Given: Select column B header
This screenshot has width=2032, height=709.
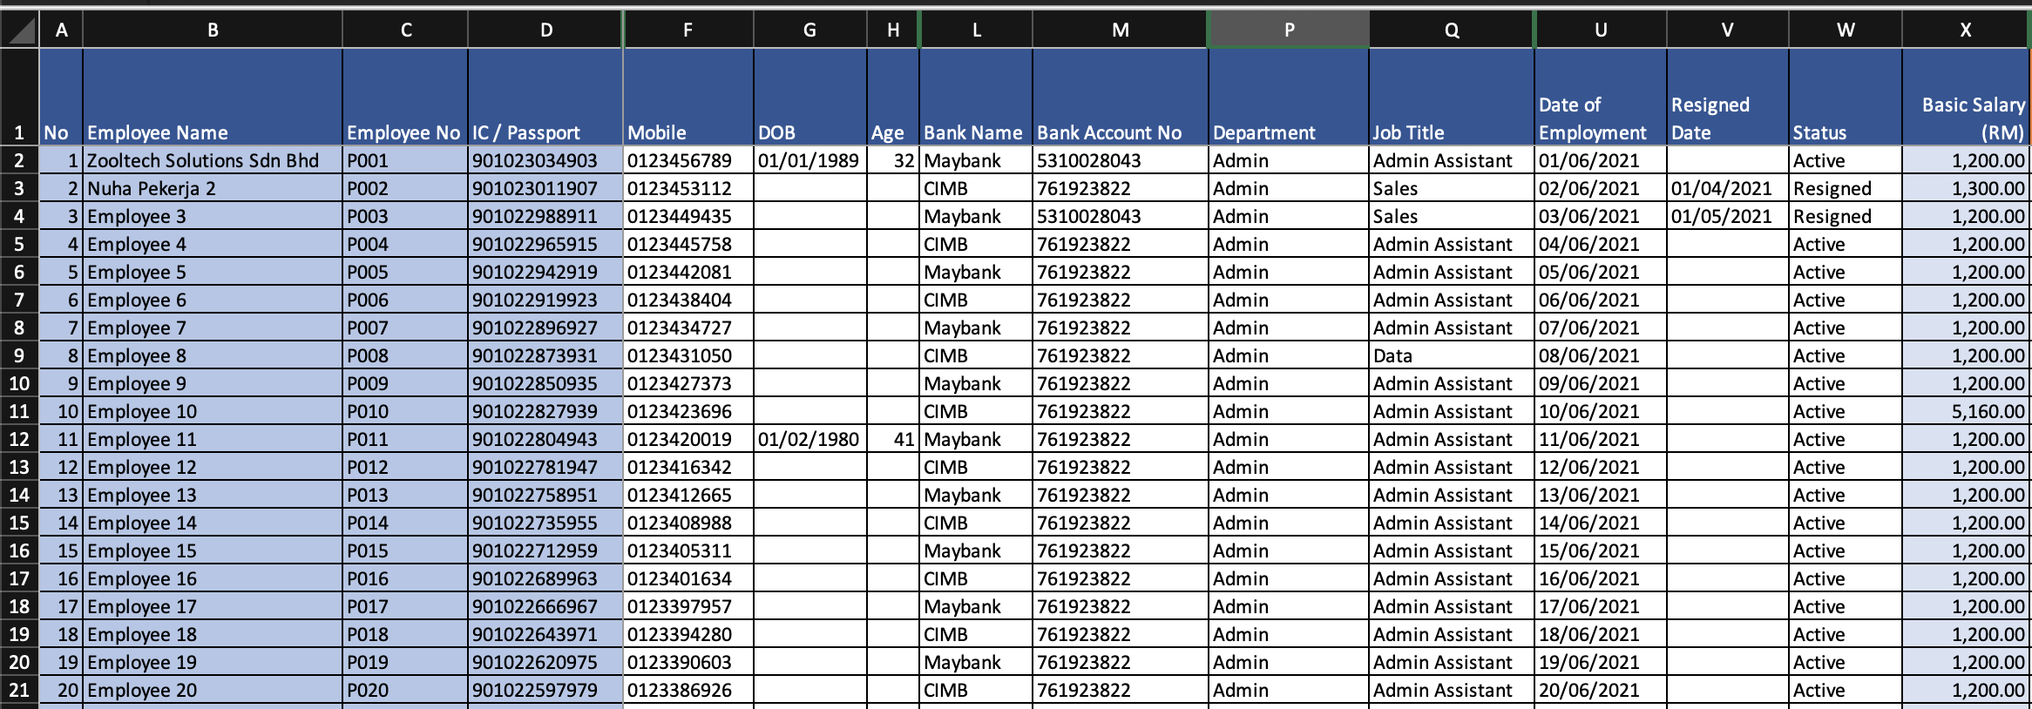Looking at the screenshot, I should pyautogui.click(x=213, y=30).
